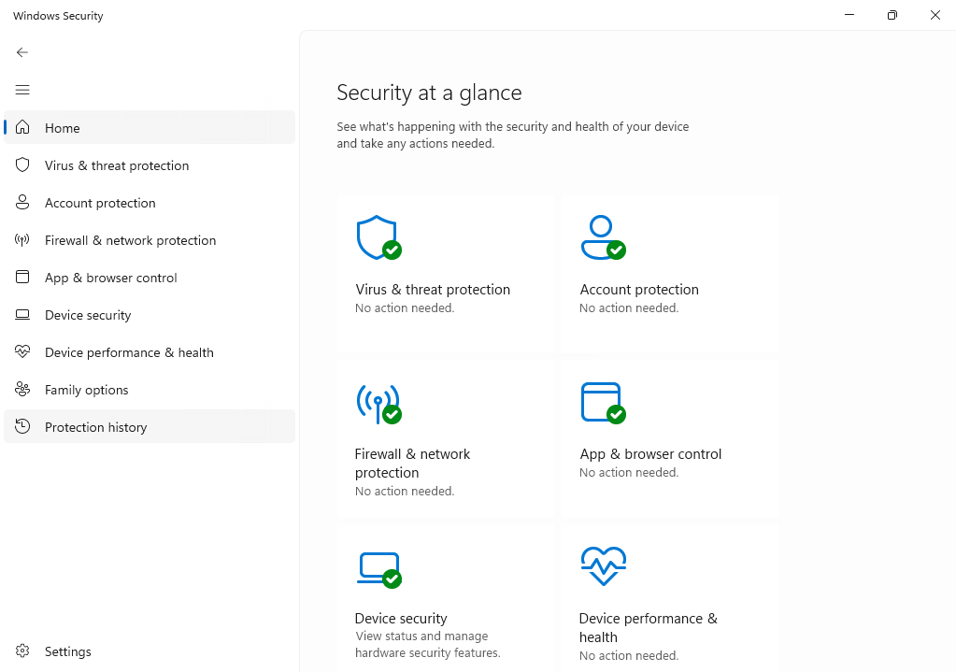The height and width of the screenshot is (672, 956).
Task: Open the Firewall & network protection tile title
Action: [x=412, y=464]
